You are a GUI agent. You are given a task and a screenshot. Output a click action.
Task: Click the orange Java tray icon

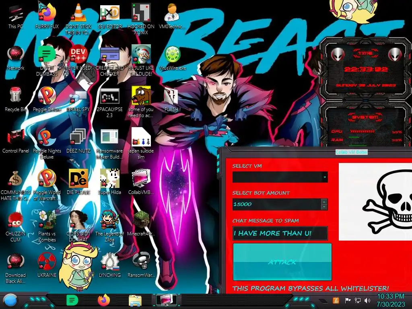tap(336, 300)
